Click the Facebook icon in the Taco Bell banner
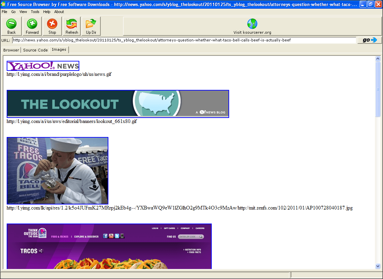The width and height of the screenshot is (383, 279). pos(105,236)
